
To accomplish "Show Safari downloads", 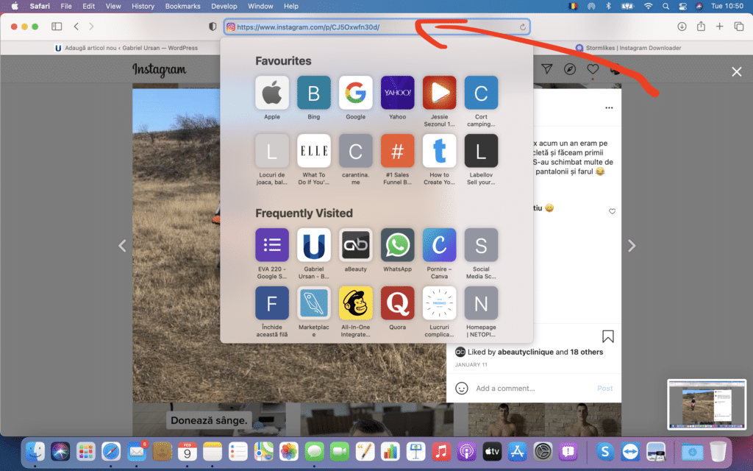I will 682,26.
